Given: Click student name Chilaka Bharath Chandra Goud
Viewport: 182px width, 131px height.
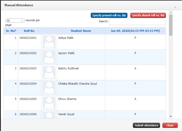Looking at the screenshot, I should 77,84.
